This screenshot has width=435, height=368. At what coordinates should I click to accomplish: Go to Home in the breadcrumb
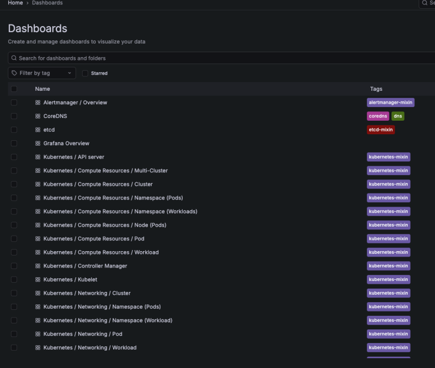[x=15, y=3]
